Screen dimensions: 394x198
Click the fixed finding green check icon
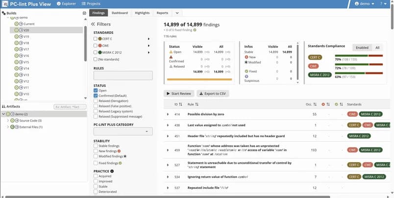click(x=195, y=30)
